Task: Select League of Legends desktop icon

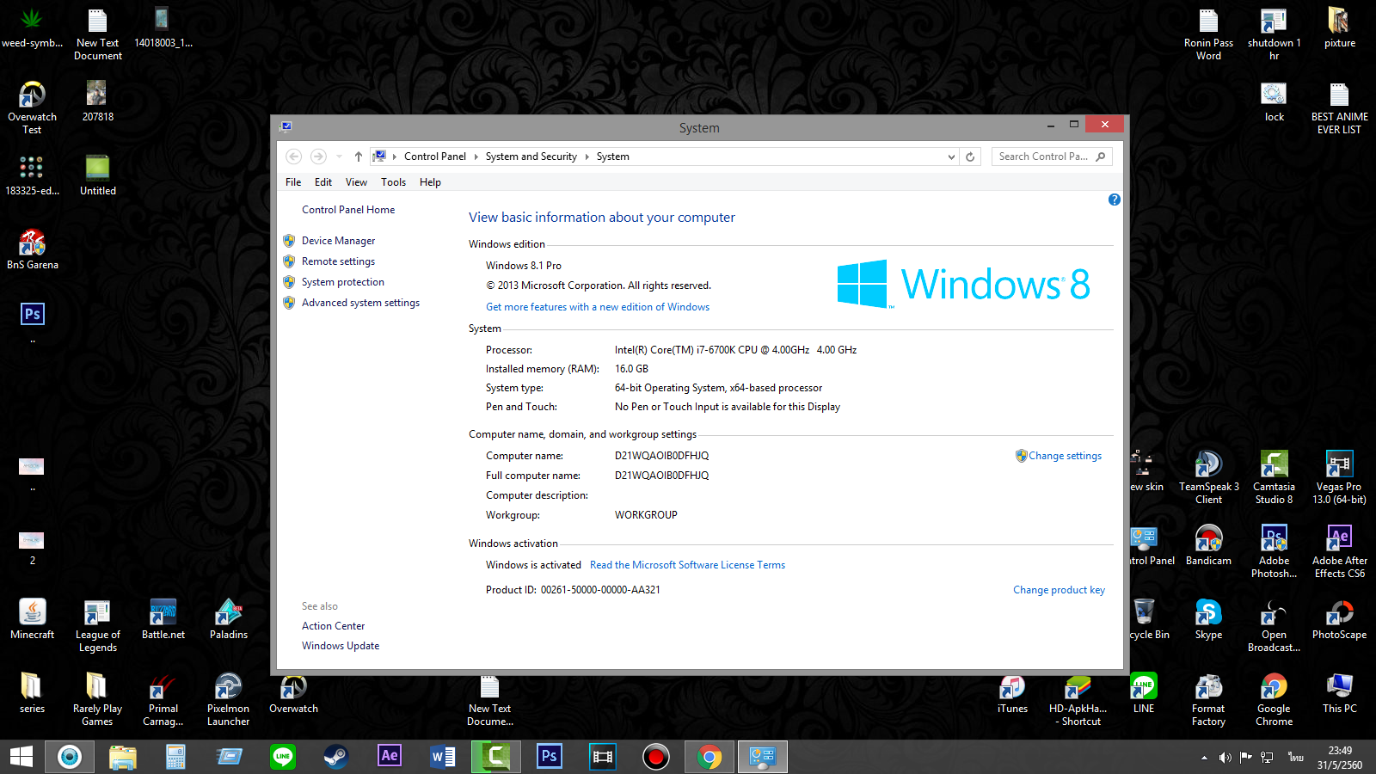Action: coord(97,626)
